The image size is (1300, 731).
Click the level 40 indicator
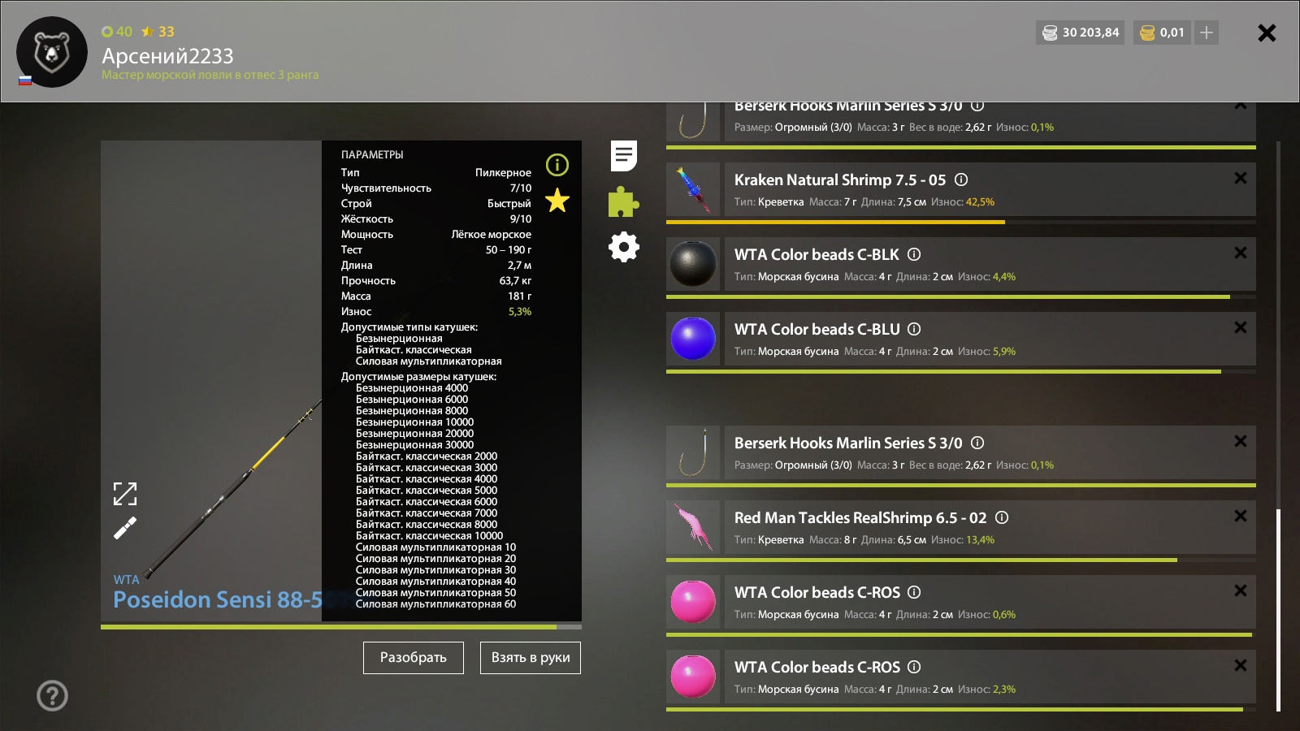click(117, 32)
